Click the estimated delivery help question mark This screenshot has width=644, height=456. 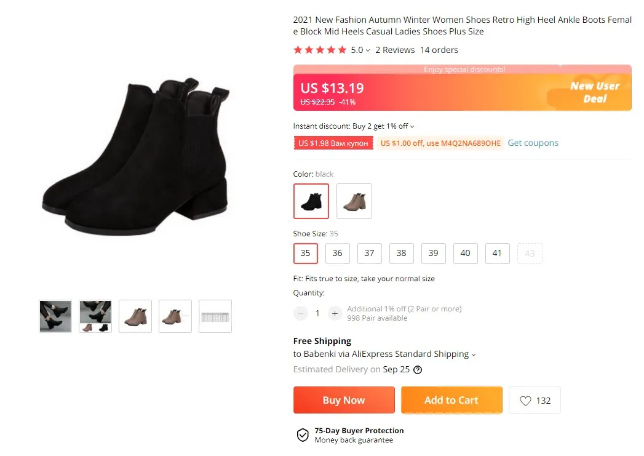click(x=417, y=370)
